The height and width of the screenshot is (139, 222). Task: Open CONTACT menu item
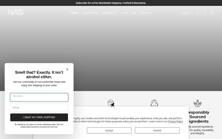point(145,13)
